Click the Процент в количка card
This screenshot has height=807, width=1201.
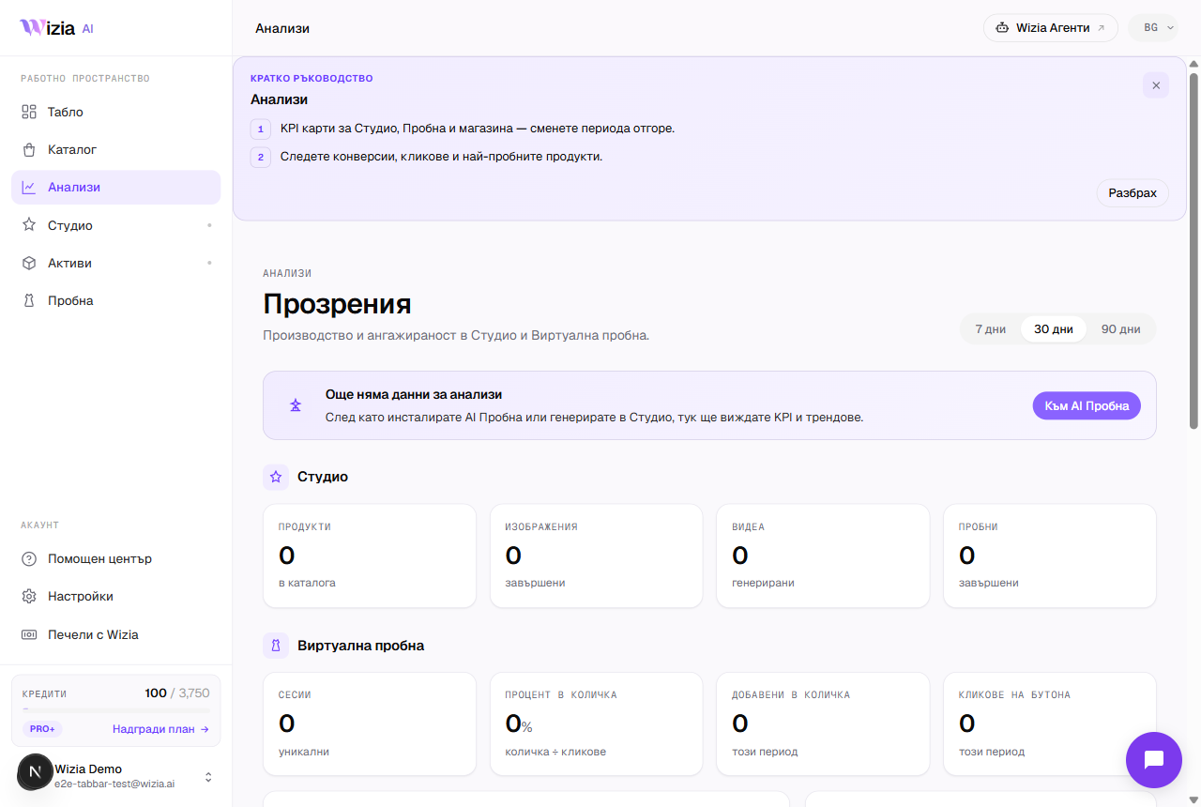pos(597,724)
